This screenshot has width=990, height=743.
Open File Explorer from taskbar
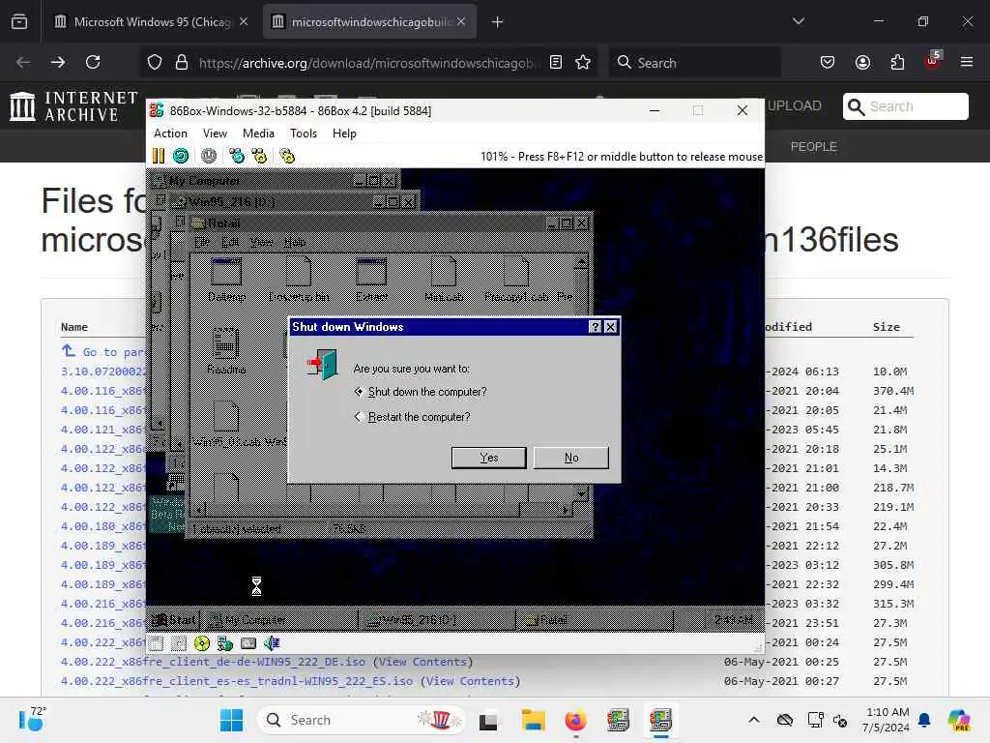pos(533,720)
